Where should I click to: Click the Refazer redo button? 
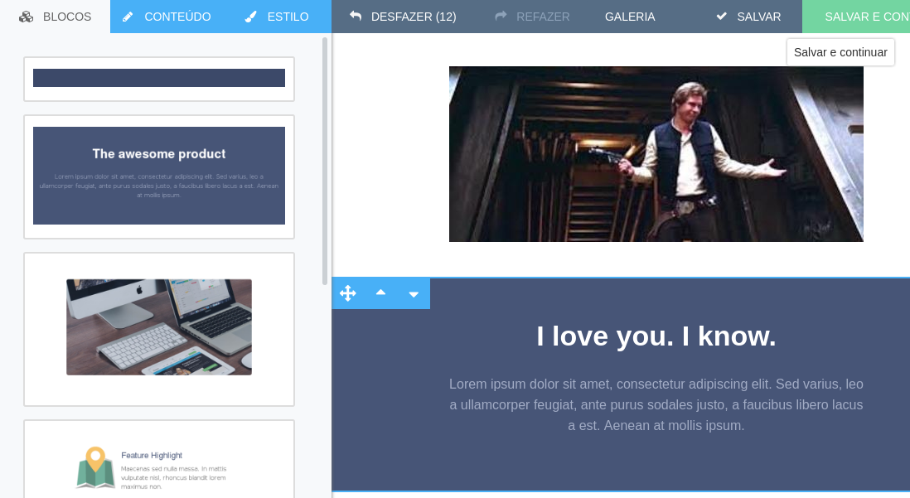[x=532, y=17]
